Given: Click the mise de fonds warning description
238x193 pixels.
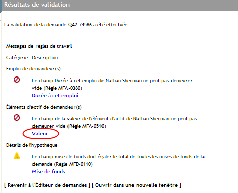Looking at the screenshot, I should pos(118,160).
